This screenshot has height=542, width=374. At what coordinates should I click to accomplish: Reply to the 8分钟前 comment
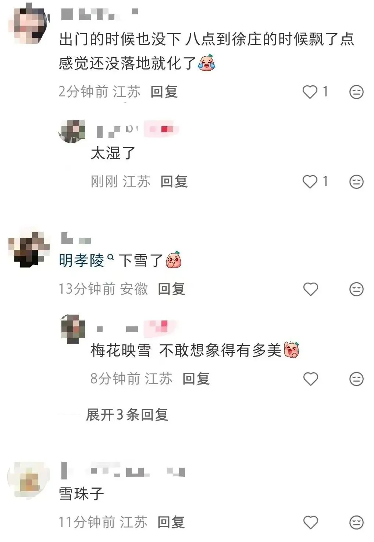click(x=196, y=379)
